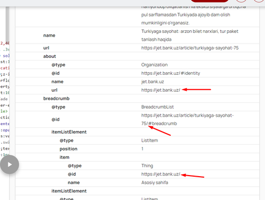
Task: Click the '@type' label in the Organization row
Action: (x=58, y=65)
